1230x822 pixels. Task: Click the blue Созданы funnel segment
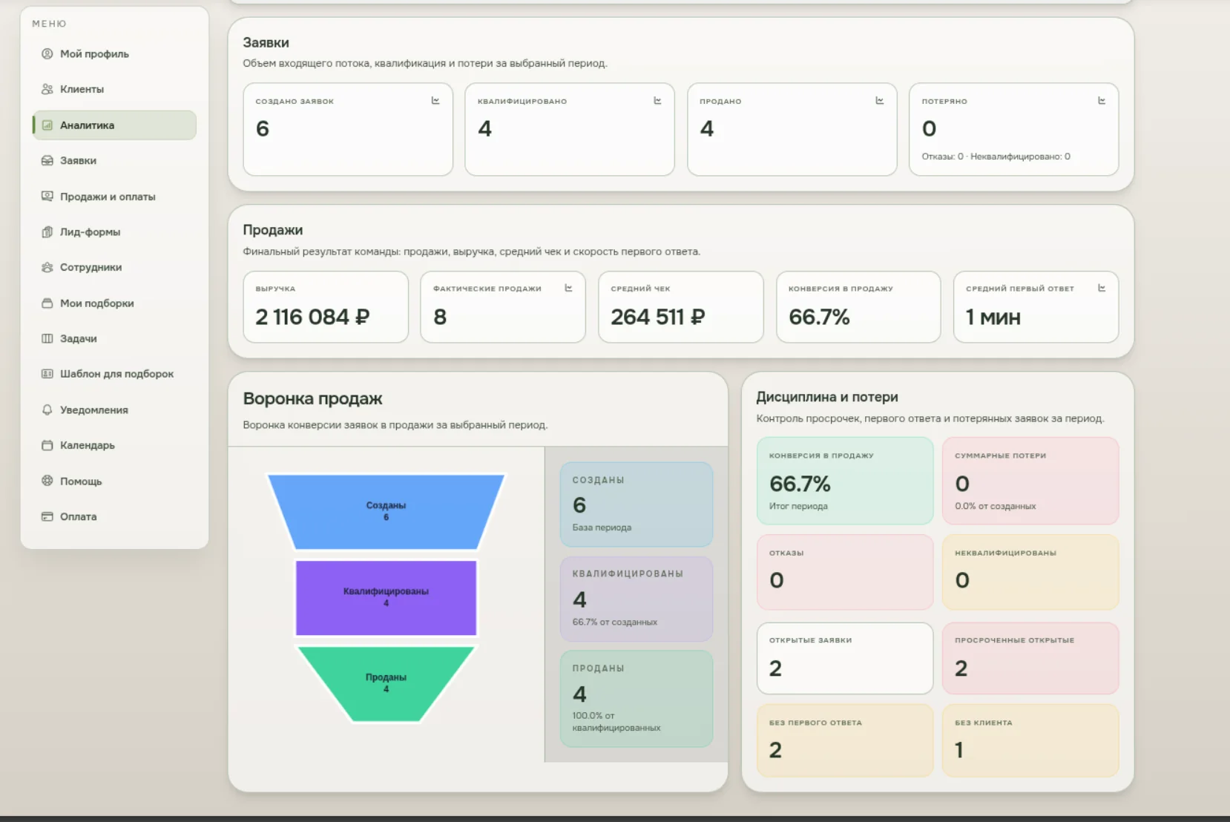386,512
